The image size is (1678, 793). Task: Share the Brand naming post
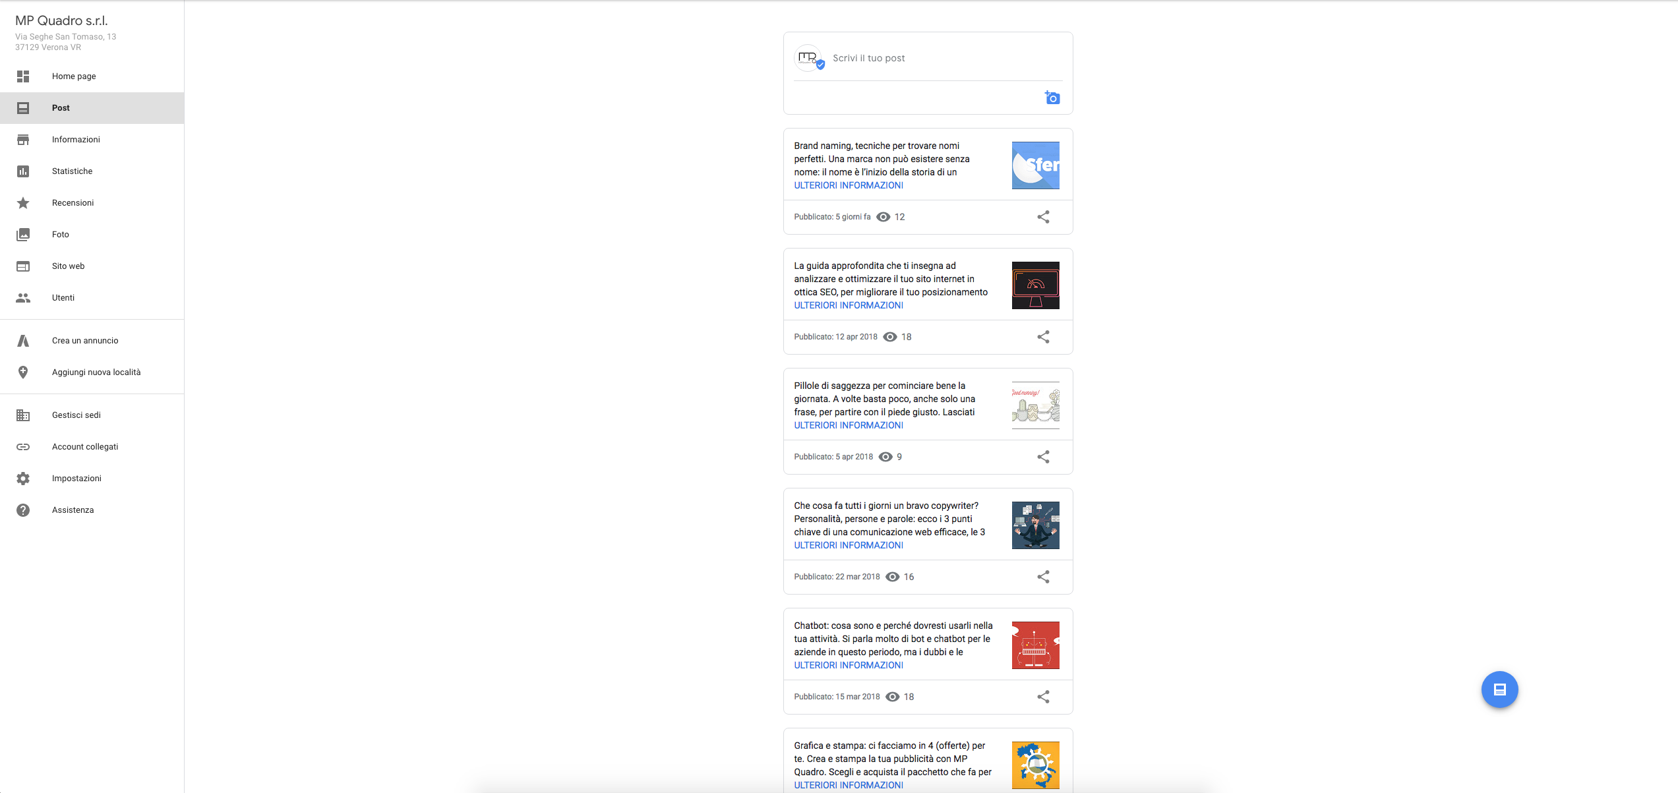(x=1043, y=217)
